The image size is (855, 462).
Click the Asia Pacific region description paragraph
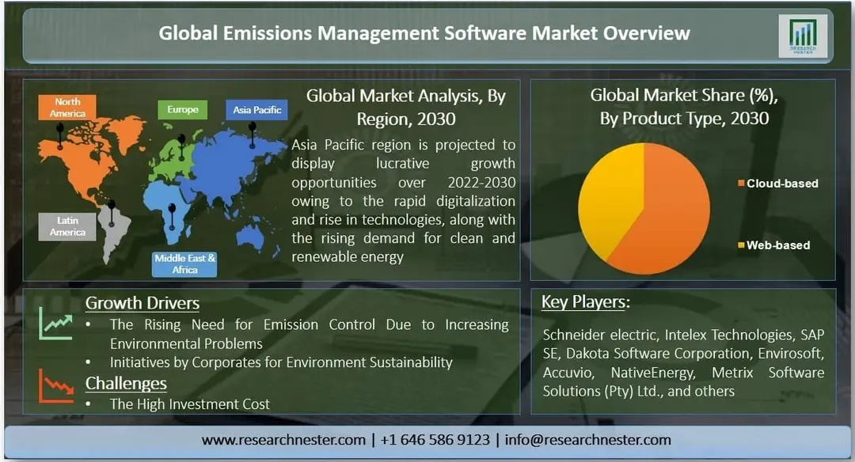click(x=404, y=200)
